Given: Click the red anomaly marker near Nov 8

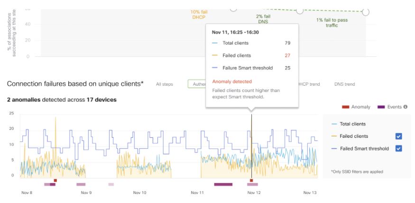Looking at the screenshot, I should click(55, 180).
